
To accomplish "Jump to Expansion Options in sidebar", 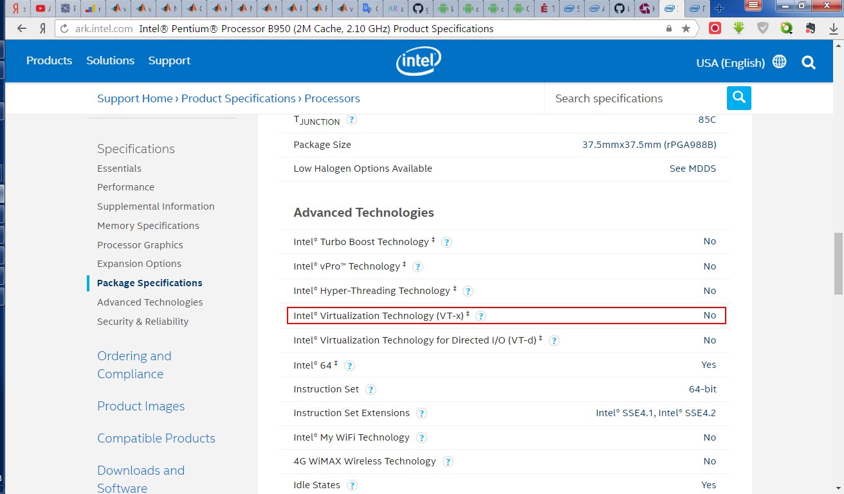I will [x=139, y=264].
